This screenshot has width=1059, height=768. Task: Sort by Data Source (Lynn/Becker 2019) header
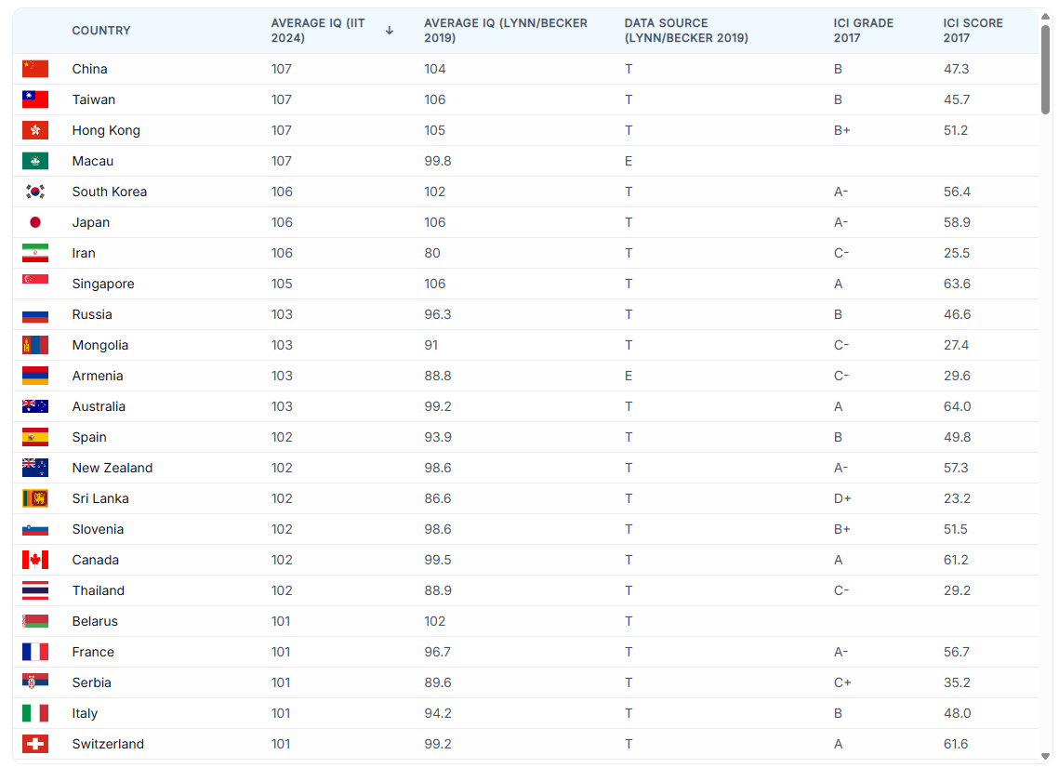[686, 31]
